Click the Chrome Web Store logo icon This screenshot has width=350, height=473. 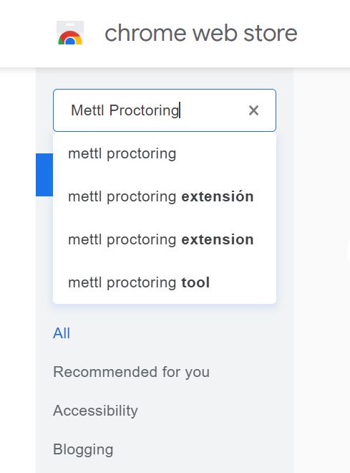click(x=70, y=33)
